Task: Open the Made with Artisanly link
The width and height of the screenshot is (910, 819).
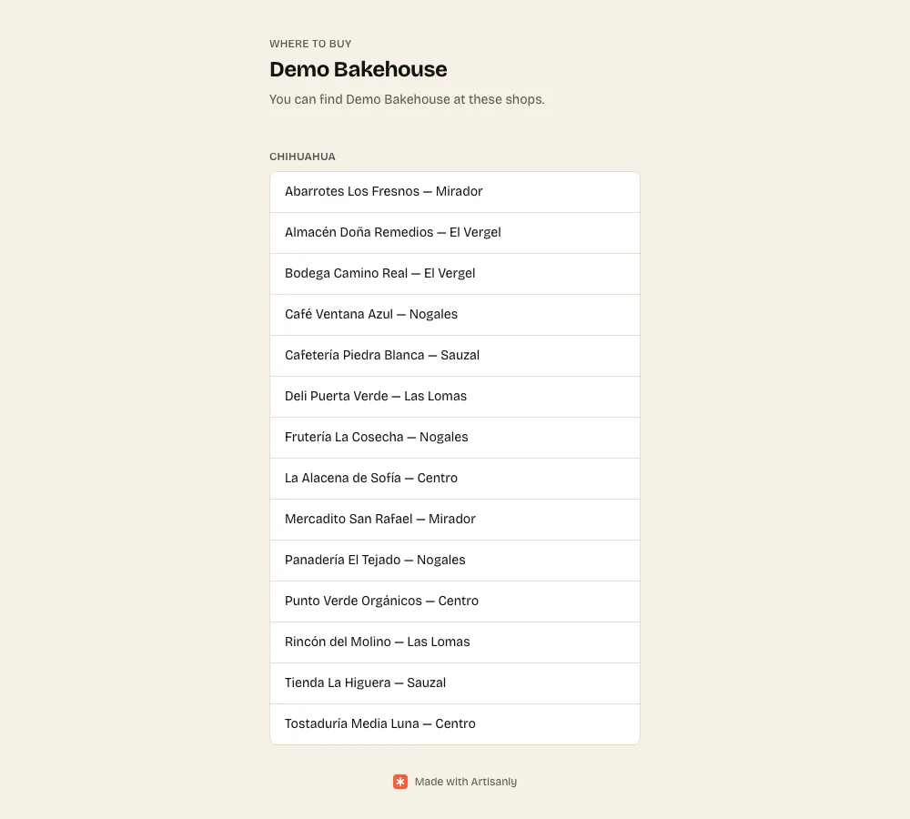Action: [455, 782]
